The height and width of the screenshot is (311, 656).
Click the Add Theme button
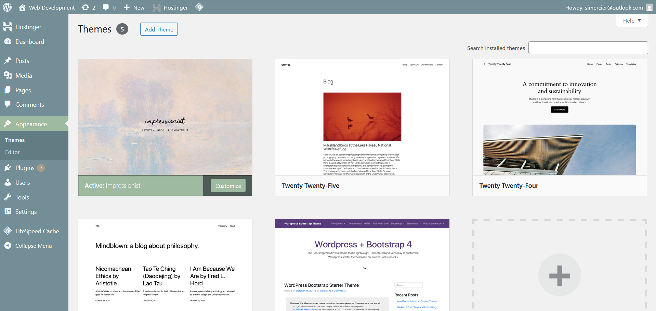coord(159,29)
